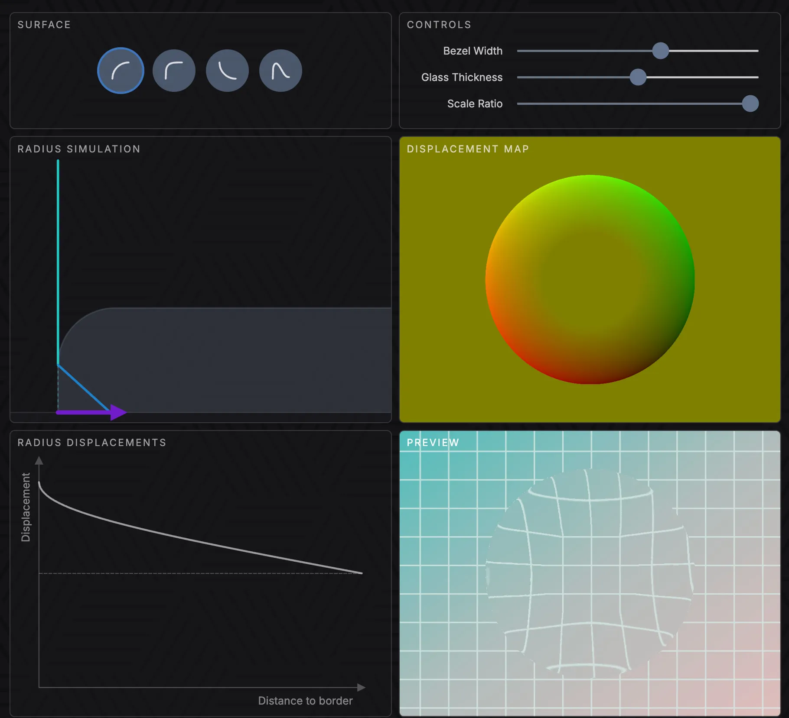Click the Scale Ratio slider thumb

[750, 103]
